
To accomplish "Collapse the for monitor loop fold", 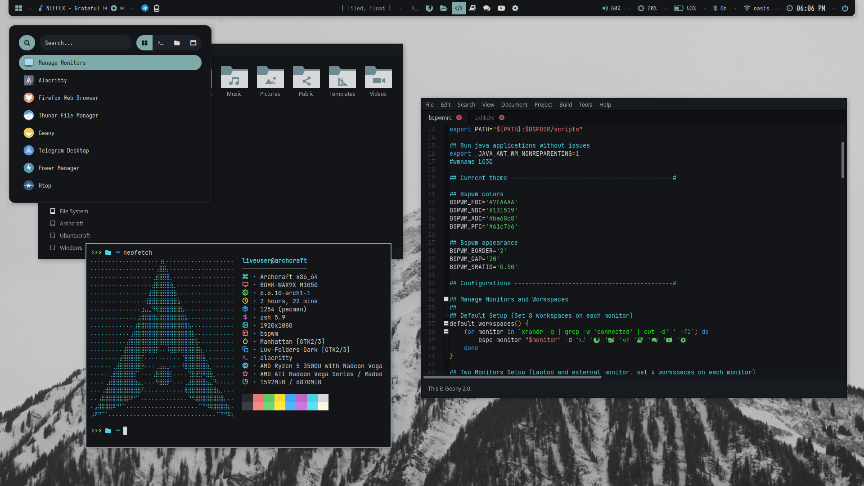I will [446, 332].
